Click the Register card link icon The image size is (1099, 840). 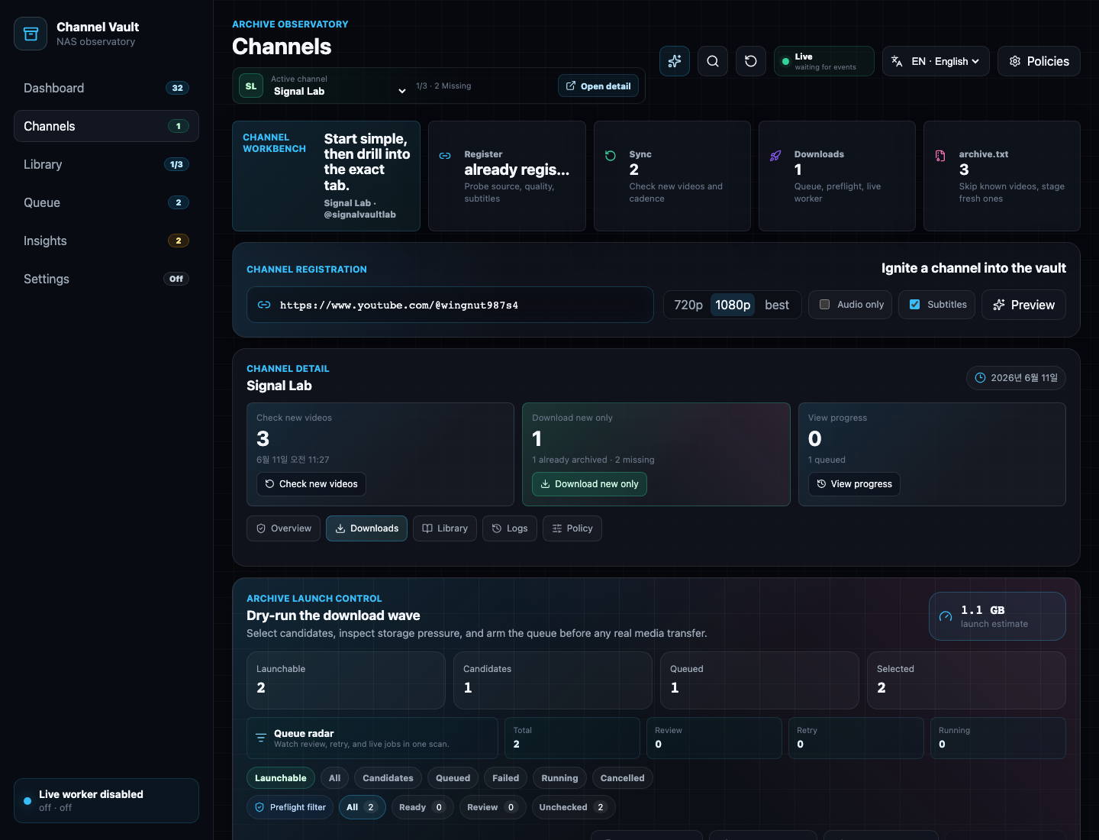click(x=445, y=156)
